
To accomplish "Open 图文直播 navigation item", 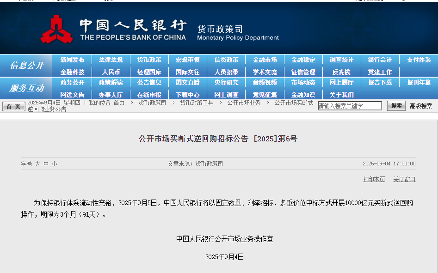I will 187,82.
